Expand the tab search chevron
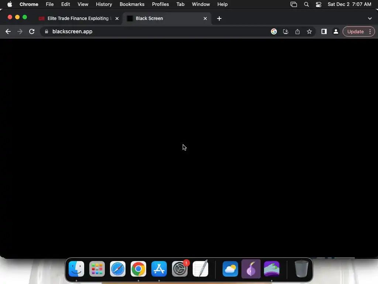This screenshot has width=378, height=284. click(x=370, y=18)
